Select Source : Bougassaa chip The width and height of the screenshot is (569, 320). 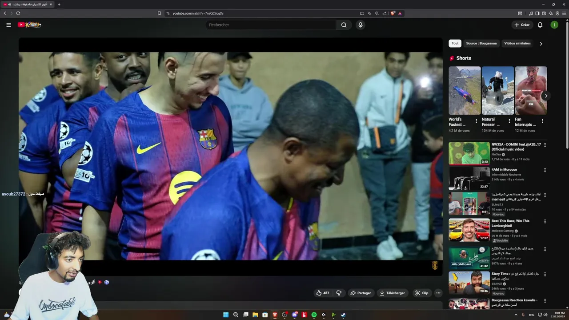[x=481, y=44]
